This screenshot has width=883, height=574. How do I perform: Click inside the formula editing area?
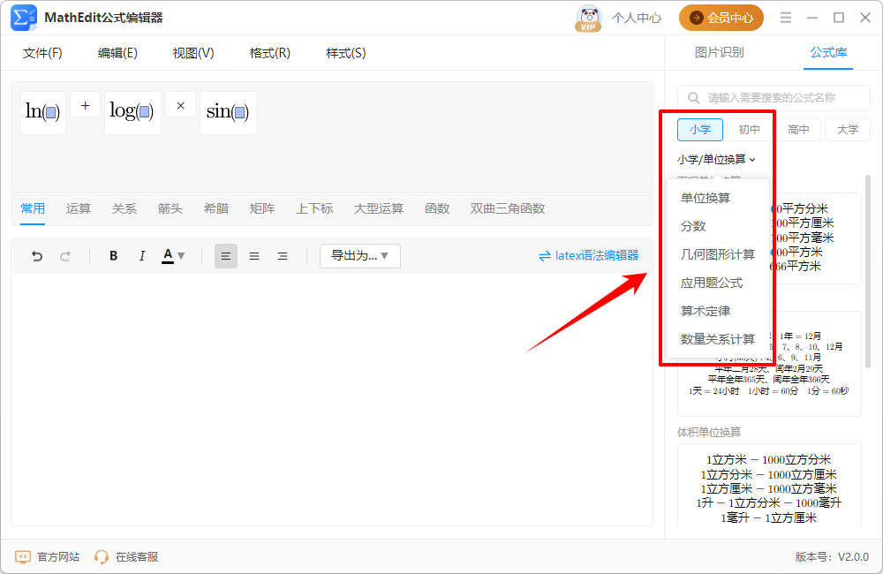click(x=332, y=399)
